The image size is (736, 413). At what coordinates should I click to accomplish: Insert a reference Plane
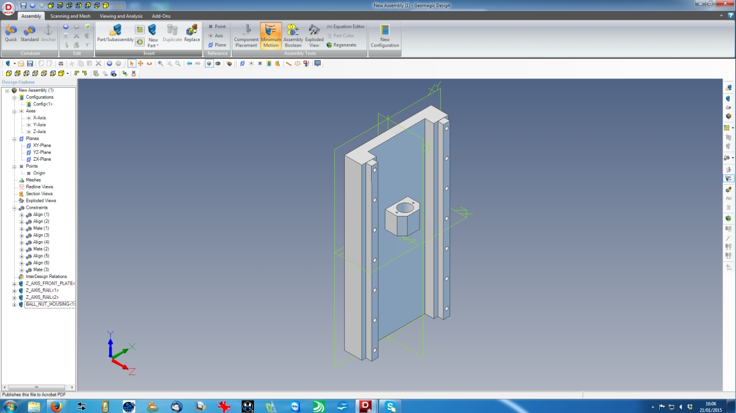[217, 45]
